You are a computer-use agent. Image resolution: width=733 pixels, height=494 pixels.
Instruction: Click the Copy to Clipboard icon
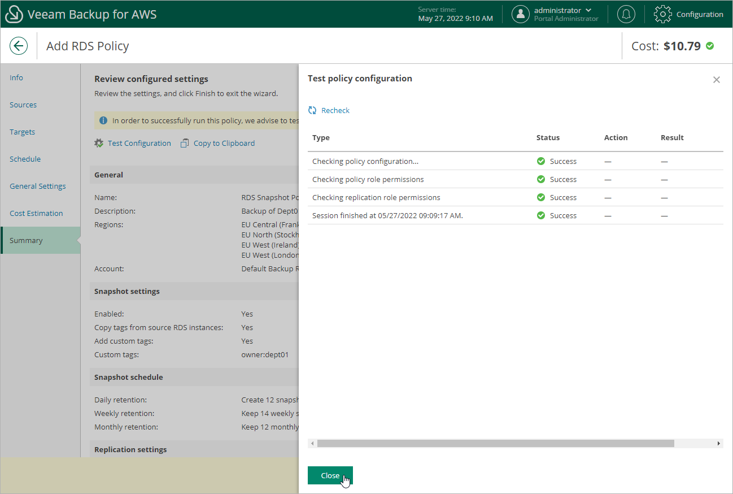pyautogui.click(x=184, y=143)
